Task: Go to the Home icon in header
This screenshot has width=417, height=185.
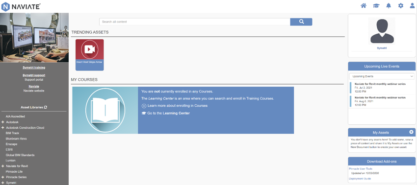Action: coord(363,5)
